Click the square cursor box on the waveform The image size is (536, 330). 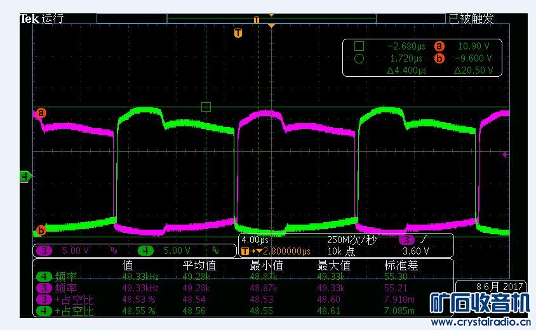(x=206, y=107)
